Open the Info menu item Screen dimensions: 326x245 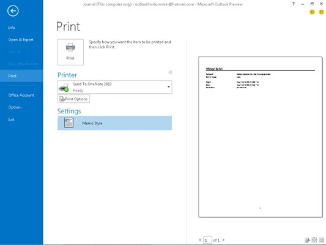(12, 28)
